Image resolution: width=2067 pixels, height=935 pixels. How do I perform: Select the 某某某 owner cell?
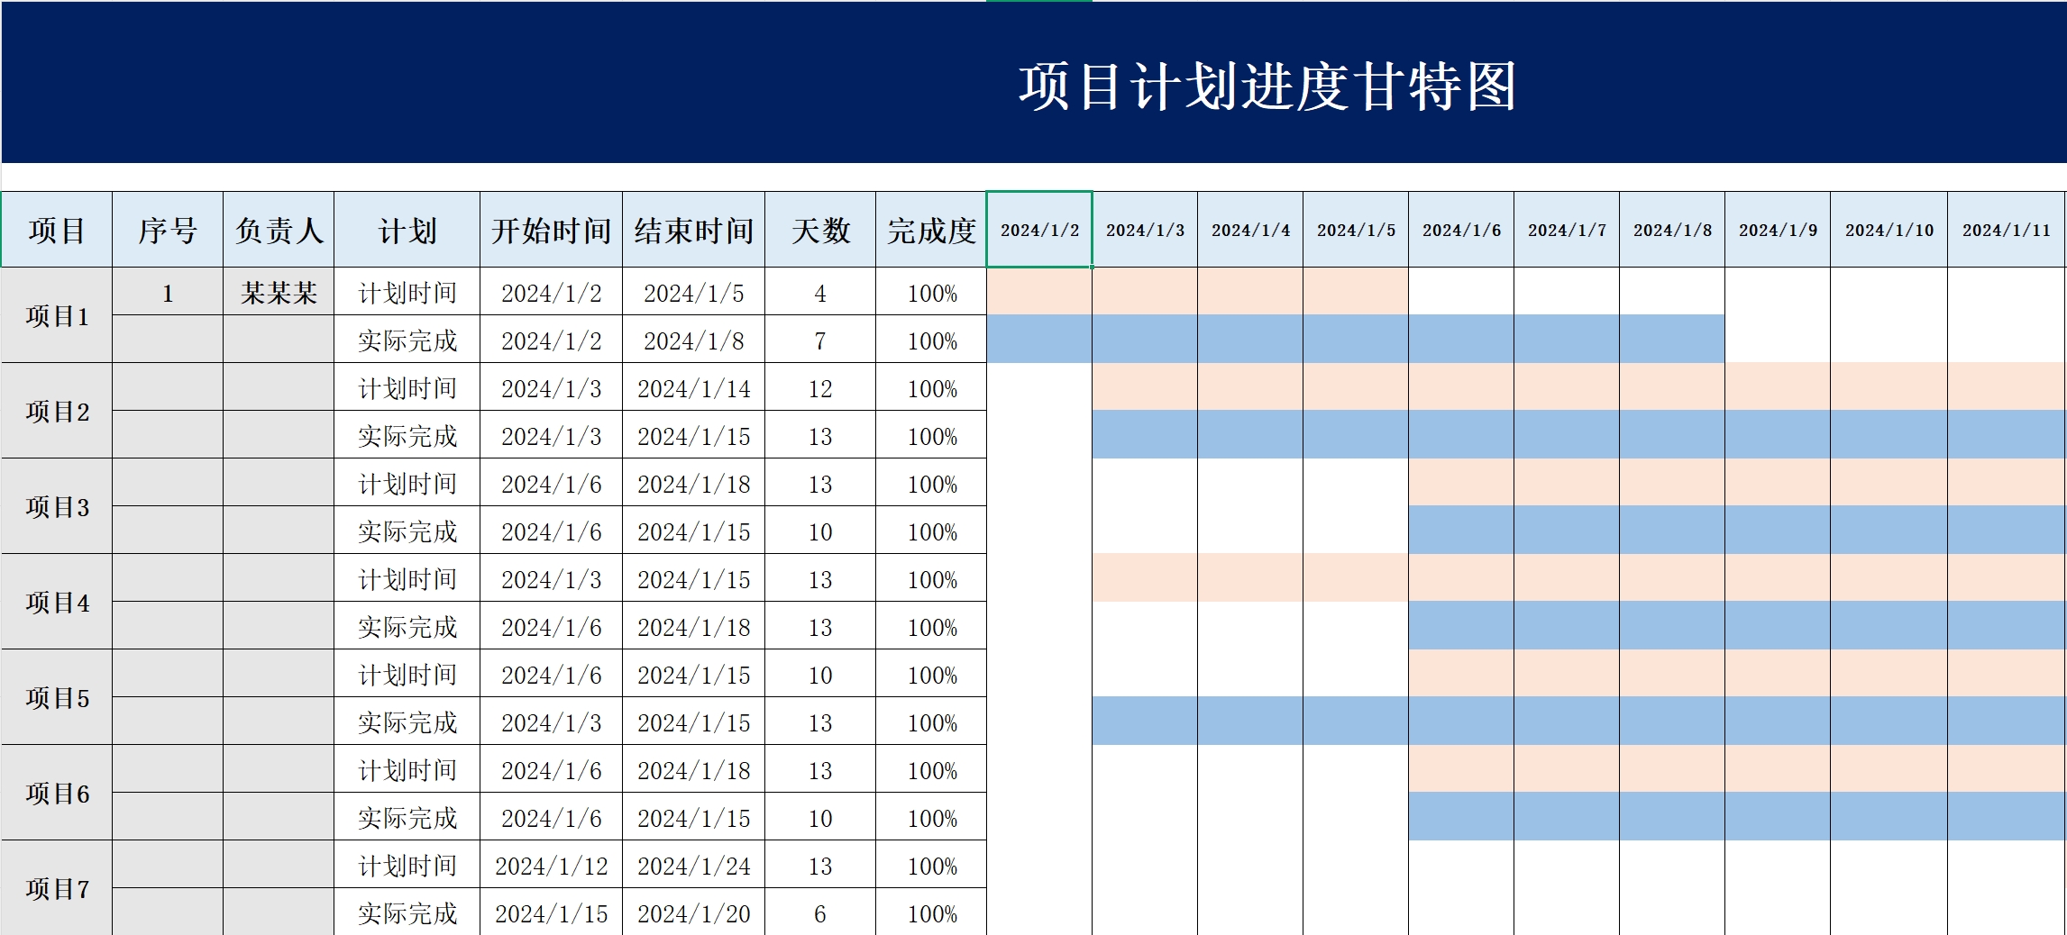point(279,292)
